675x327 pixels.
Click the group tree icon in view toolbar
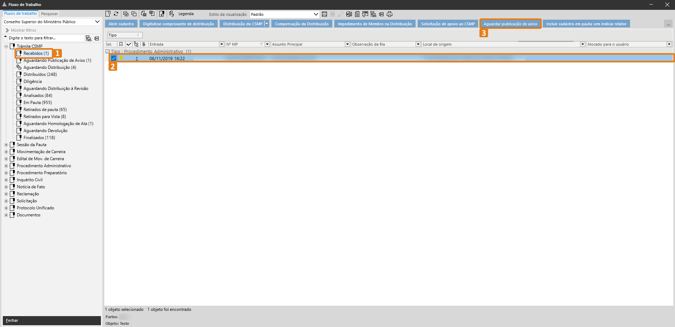(373, 14)
